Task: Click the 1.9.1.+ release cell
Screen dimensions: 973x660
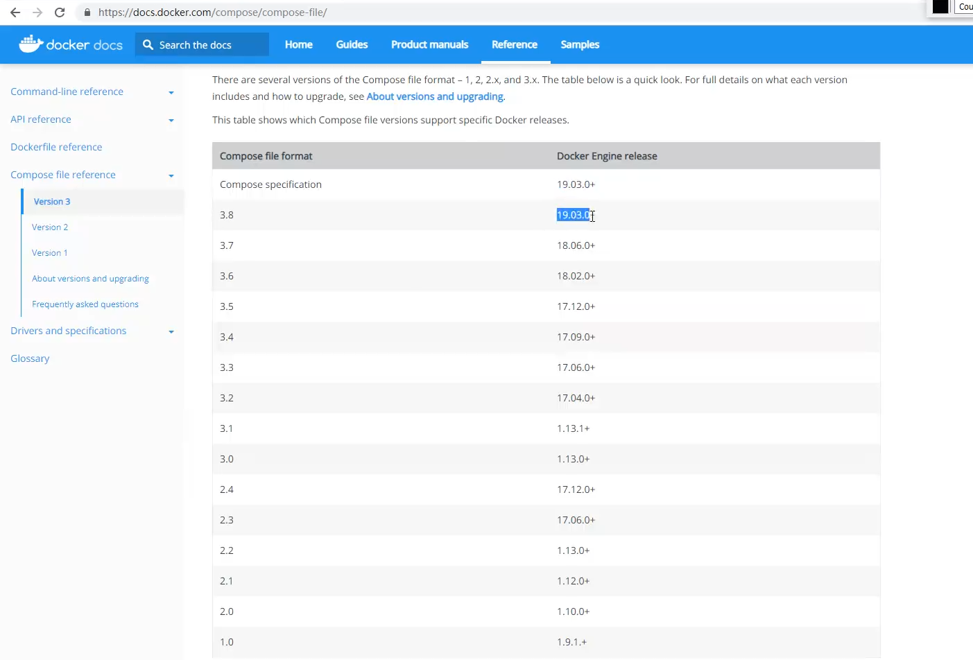Action: click(x=572, y=642)
